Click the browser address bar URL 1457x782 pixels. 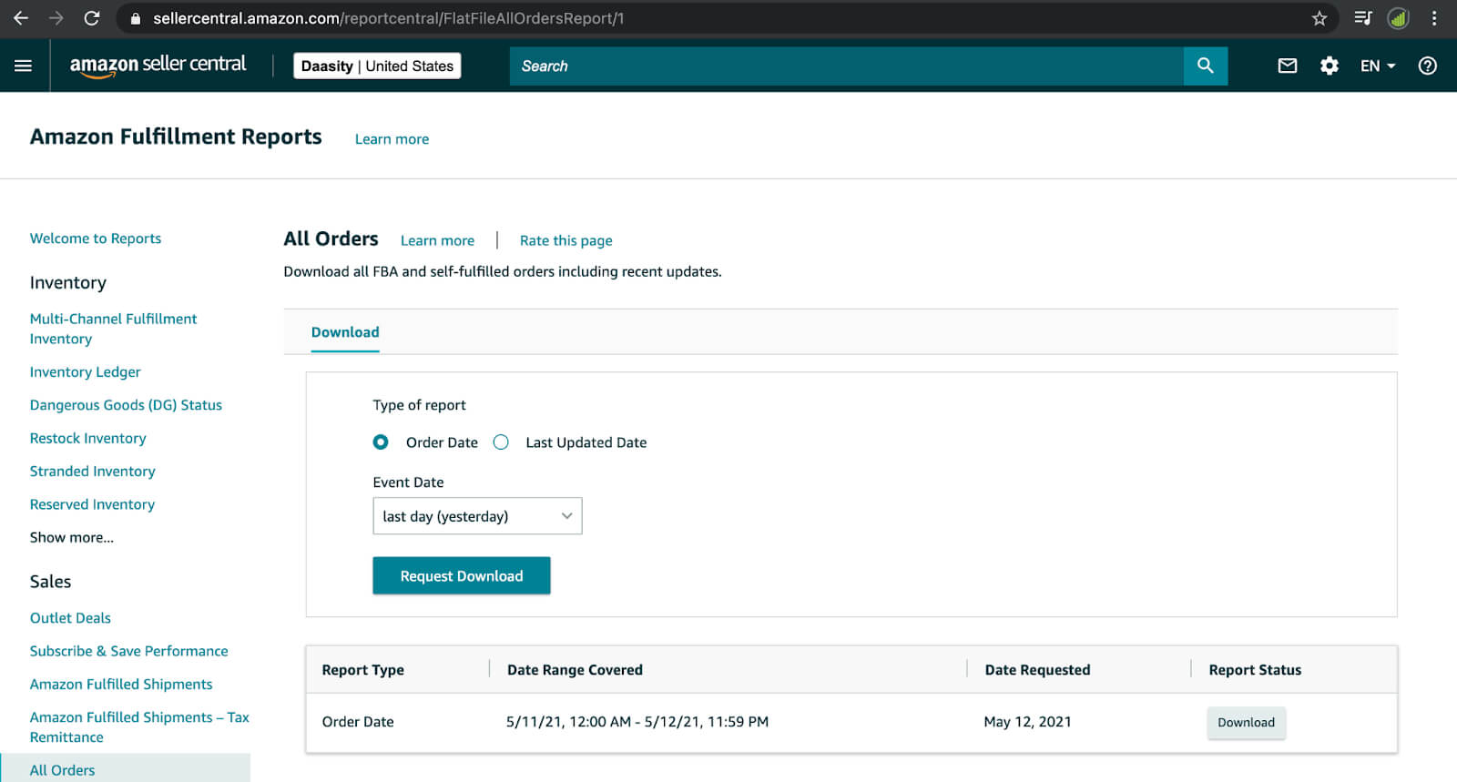tap(389, 18)
